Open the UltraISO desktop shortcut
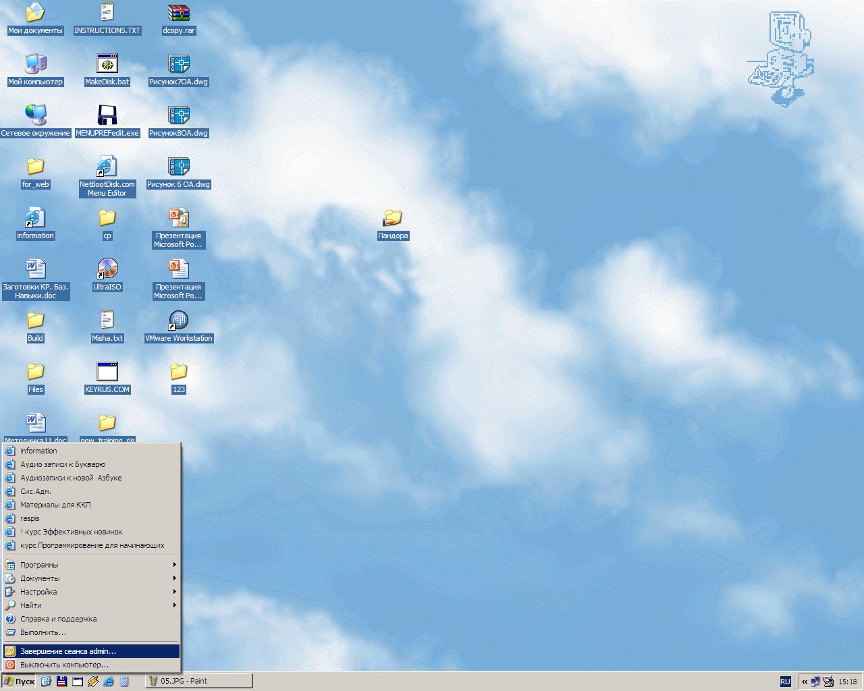 pyautogui.click(x=107, y=269)
